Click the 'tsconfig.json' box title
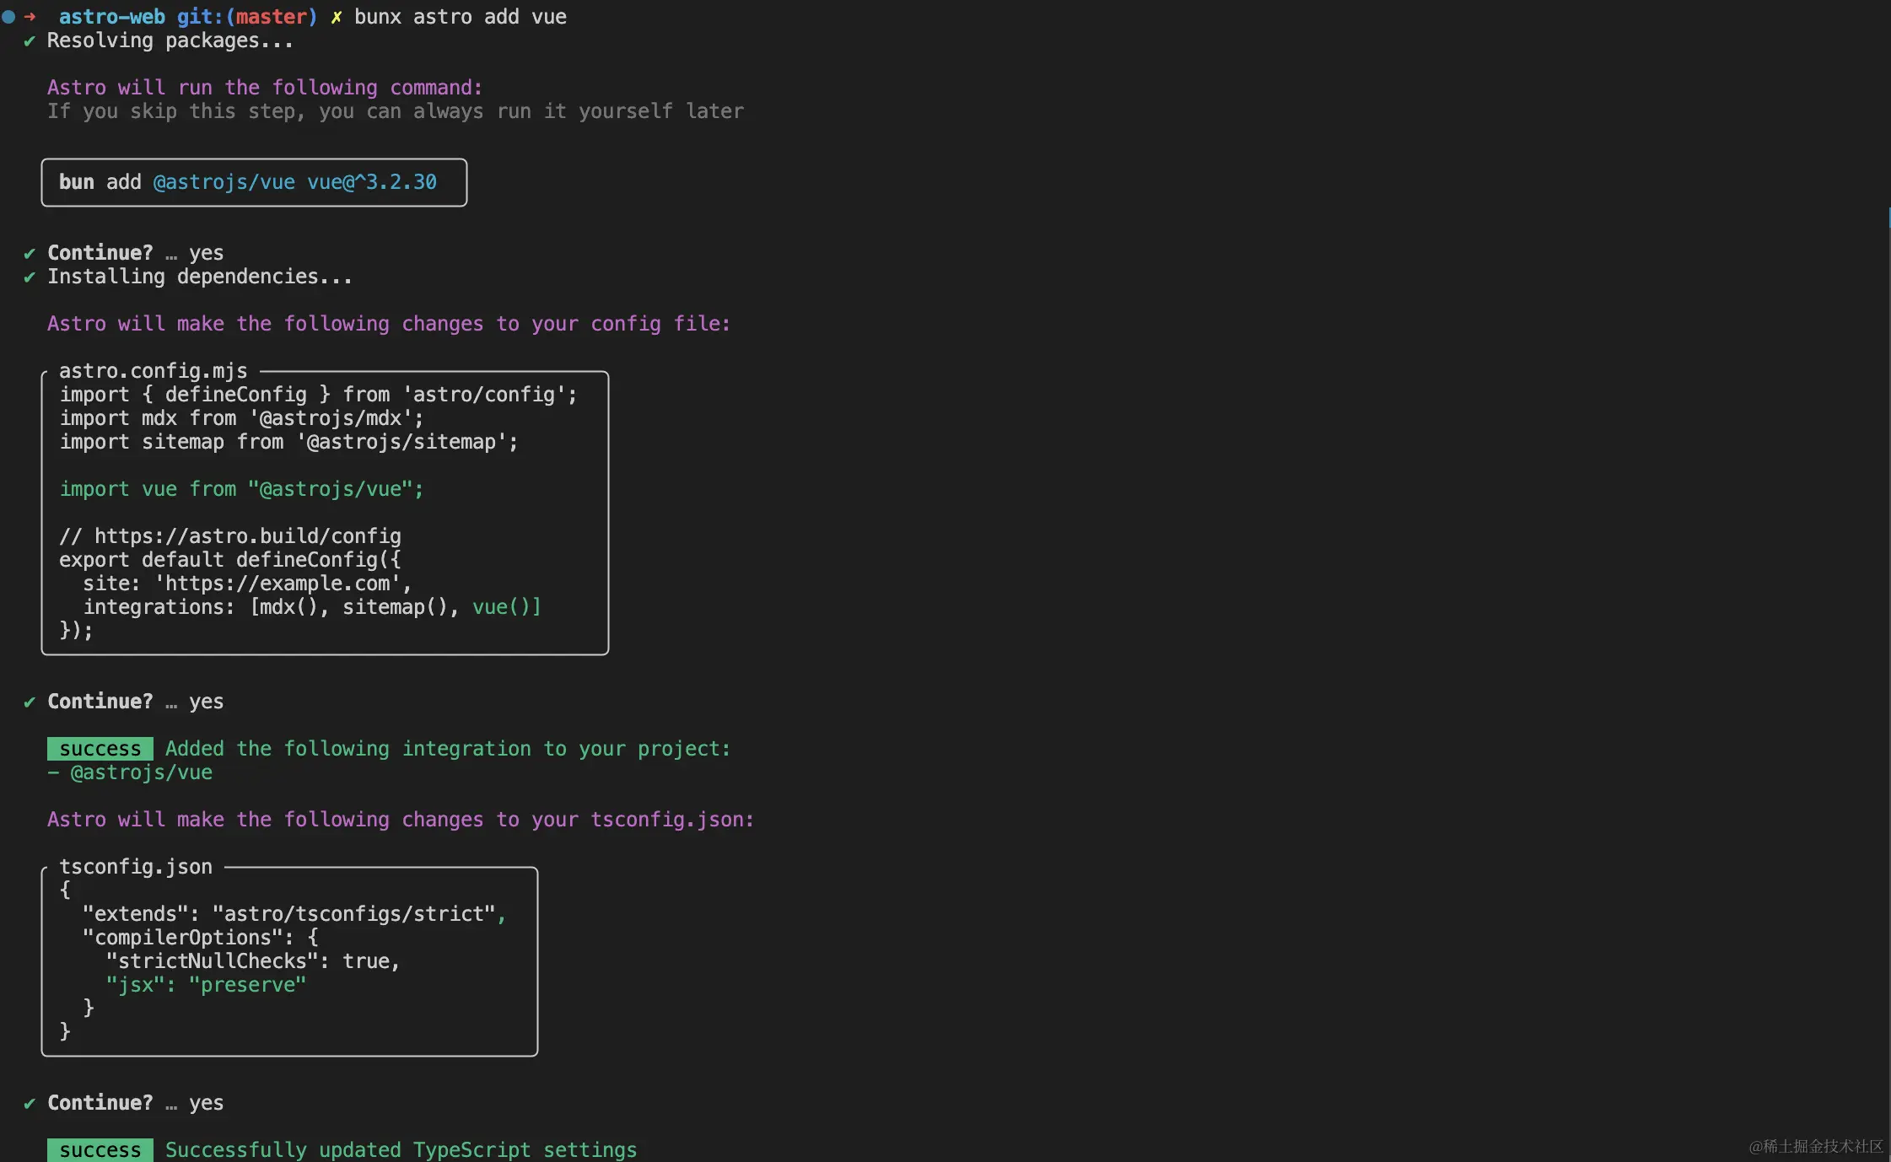Viewport: 1891px width, 1162px height. click(x=136, y=867)
